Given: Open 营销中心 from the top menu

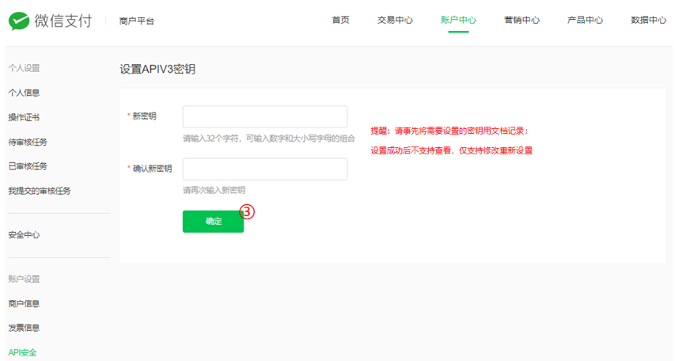Looking at the screenshot, I should click(x=521, y=21).
